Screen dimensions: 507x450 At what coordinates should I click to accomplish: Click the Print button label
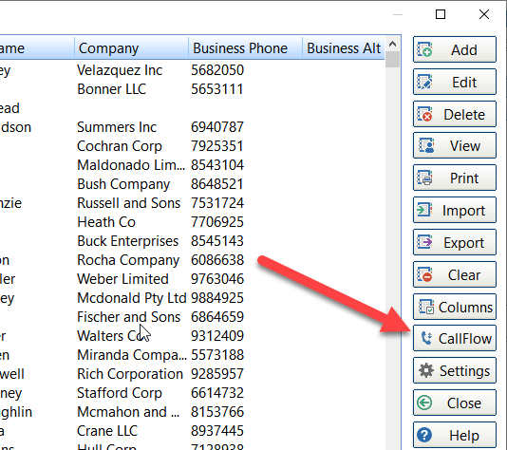(x=464, y=178)
